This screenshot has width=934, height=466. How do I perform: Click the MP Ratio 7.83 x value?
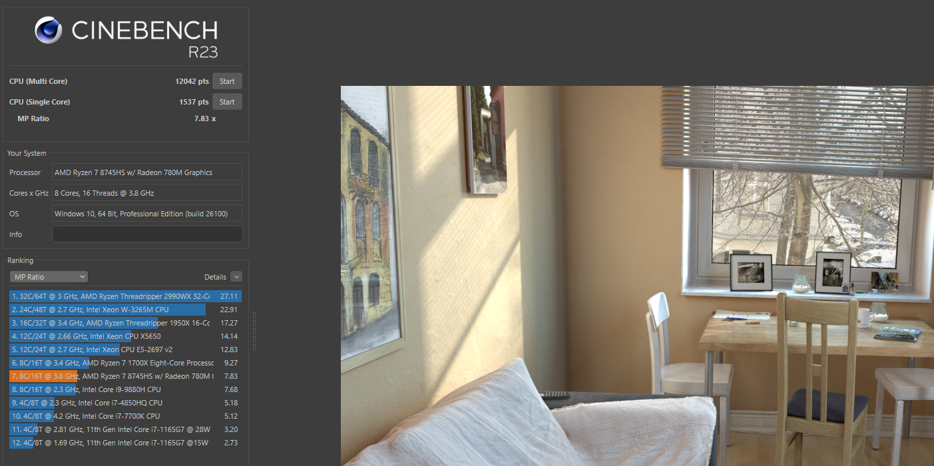pyautogui.click(x=204, y=118)
